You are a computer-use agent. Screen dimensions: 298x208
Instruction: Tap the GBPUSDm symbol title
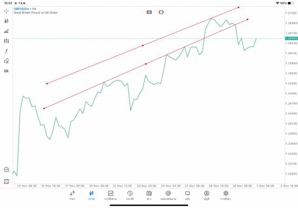click(22, 8)
